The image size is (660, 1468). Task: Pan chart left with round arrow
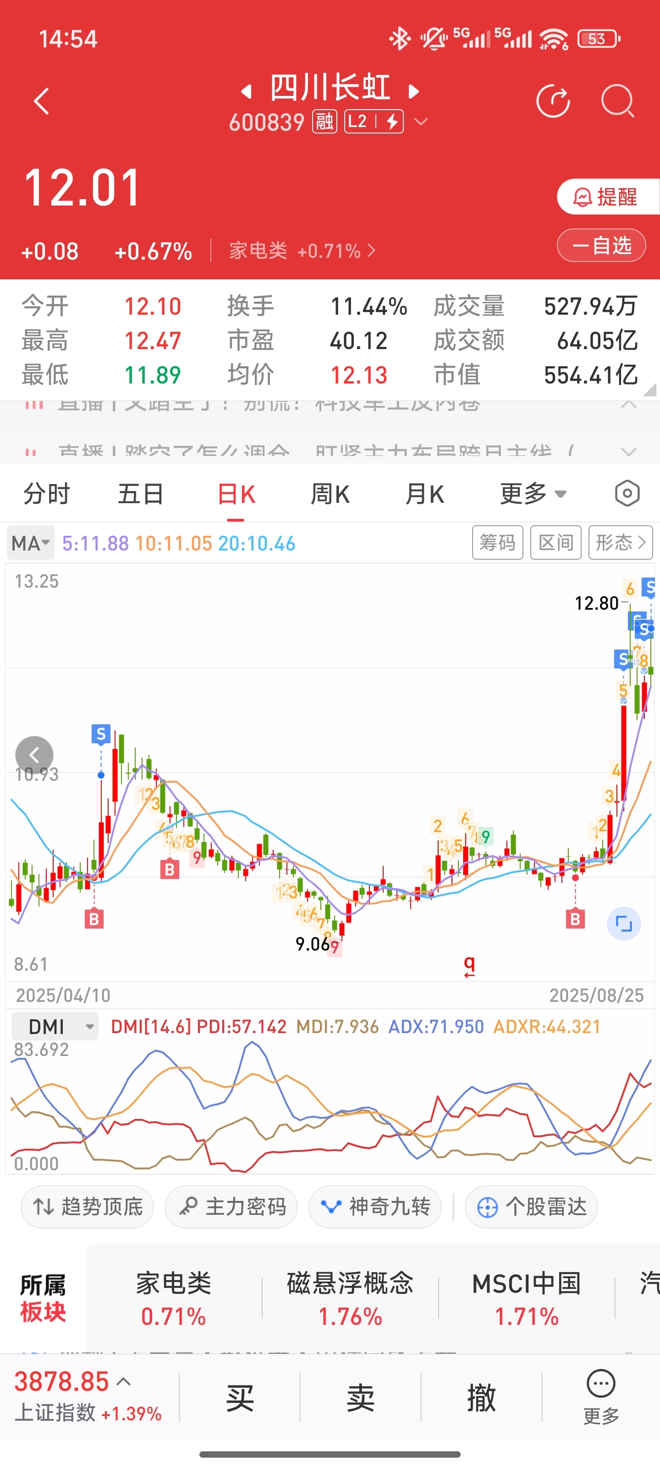[34, 755]
